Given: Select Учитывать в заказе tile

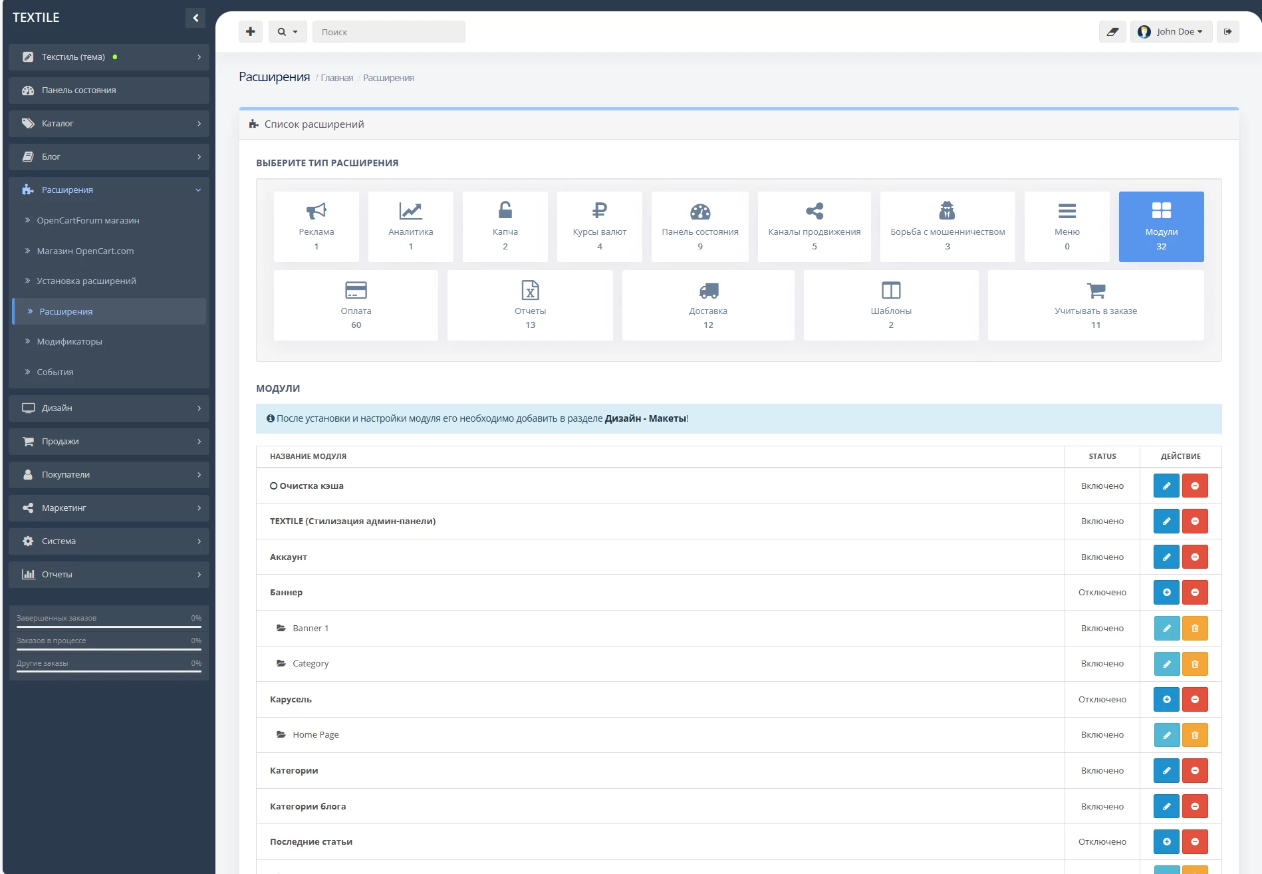Looking at the screenshot, I should pos(1096,305).
